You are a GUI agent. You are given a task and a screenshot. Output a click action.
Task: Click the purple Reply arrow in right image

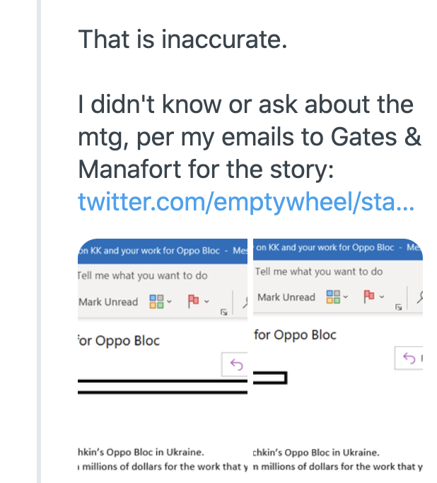pyautogui.click(x=409, y=358)
